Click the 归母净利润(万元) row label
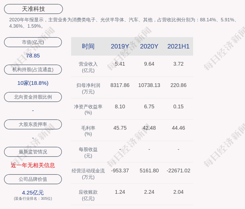 click(88, 89)
